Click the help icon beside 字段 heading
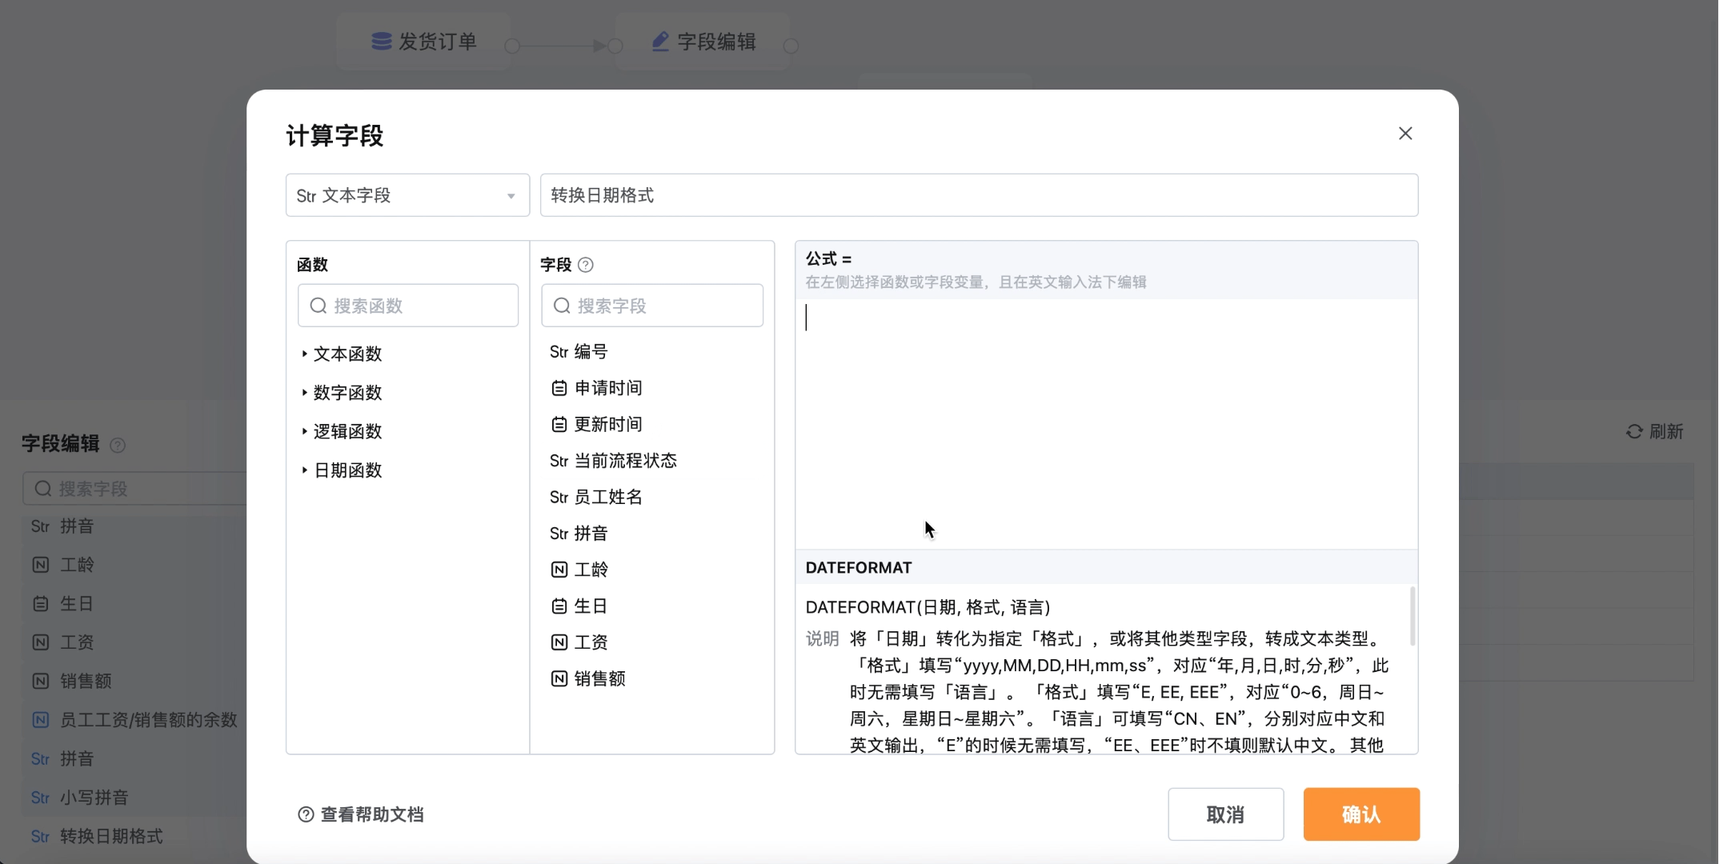The image size is (1719, 864). (x=586, y=265)
